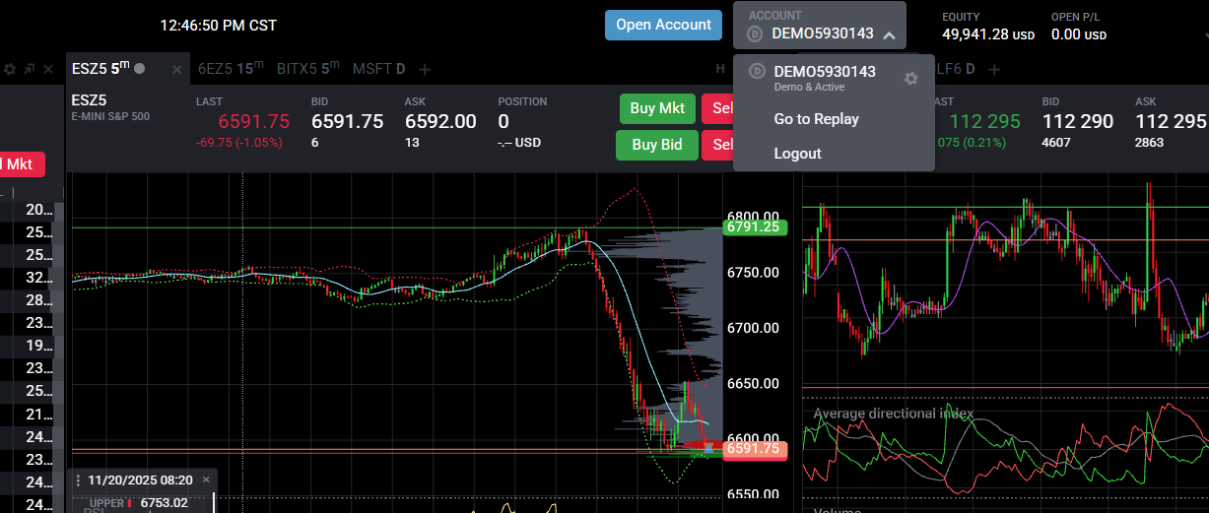1209x513 pixels.
Task: Click the pop-out arrow icon in left panel header
Action: (29, 70)
